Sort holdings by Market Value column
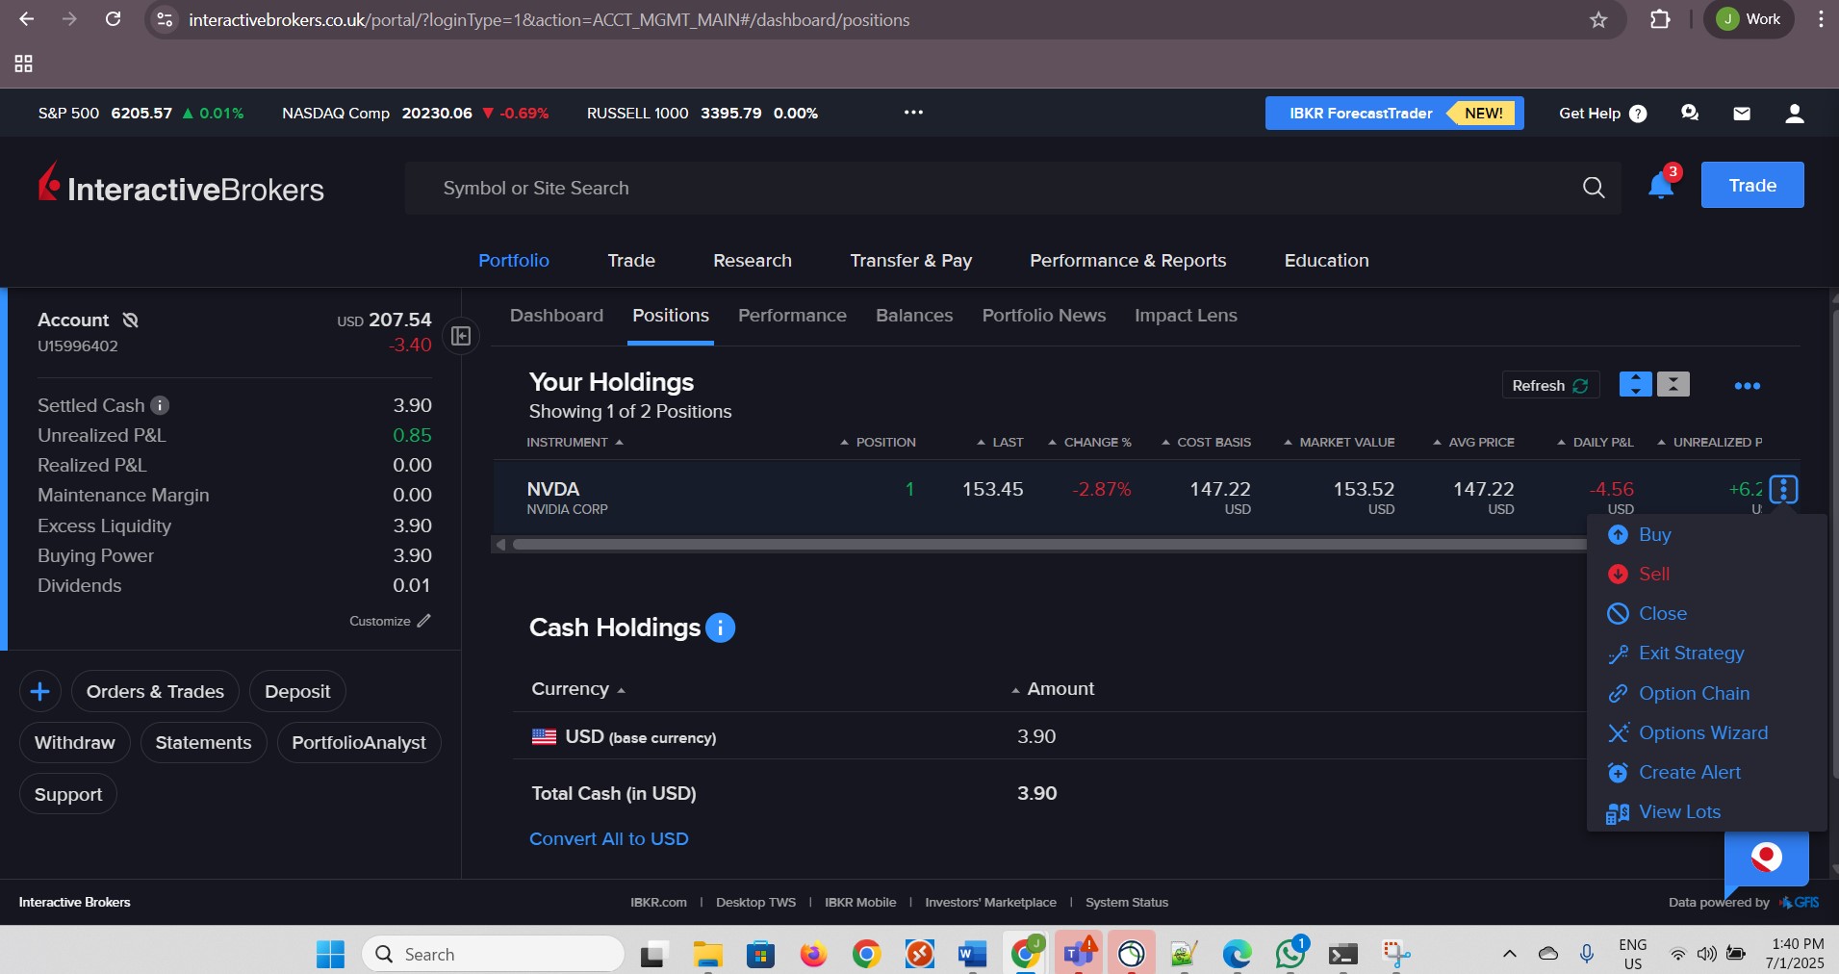1839x974 pixels. pos(1339,442)
